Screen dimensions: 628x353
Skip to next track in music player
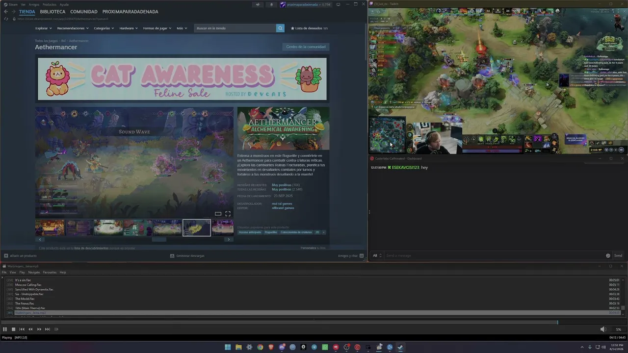(x=48, y=329)
